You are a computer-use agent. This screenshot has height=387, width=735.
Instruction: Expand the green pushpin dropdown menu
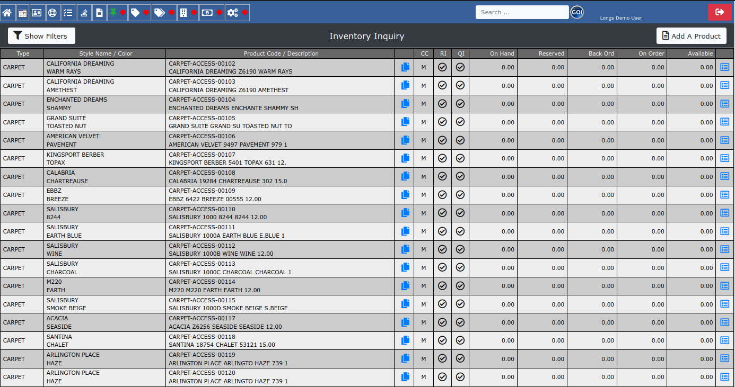tap(117, 13)
